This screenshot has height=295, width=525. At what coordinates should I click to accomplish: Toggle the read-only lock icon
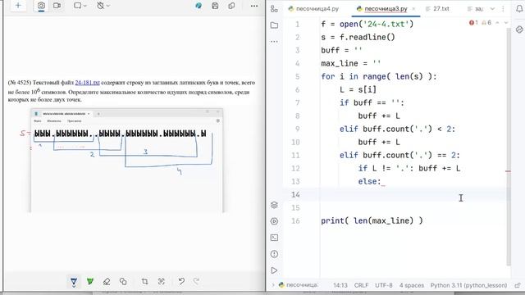point(518,285)
